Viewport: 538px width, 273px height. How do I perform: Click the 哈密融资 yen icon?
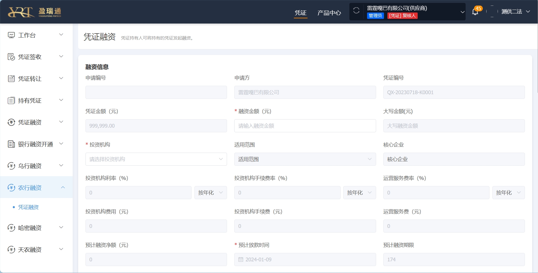coord(11,228)
